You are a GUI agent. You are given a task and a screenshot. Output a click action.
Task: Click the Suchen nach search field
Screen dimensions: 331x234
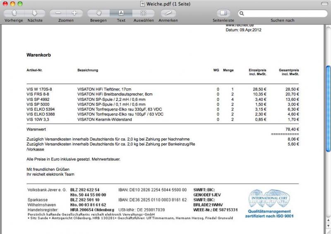click(x=283, y=14)
